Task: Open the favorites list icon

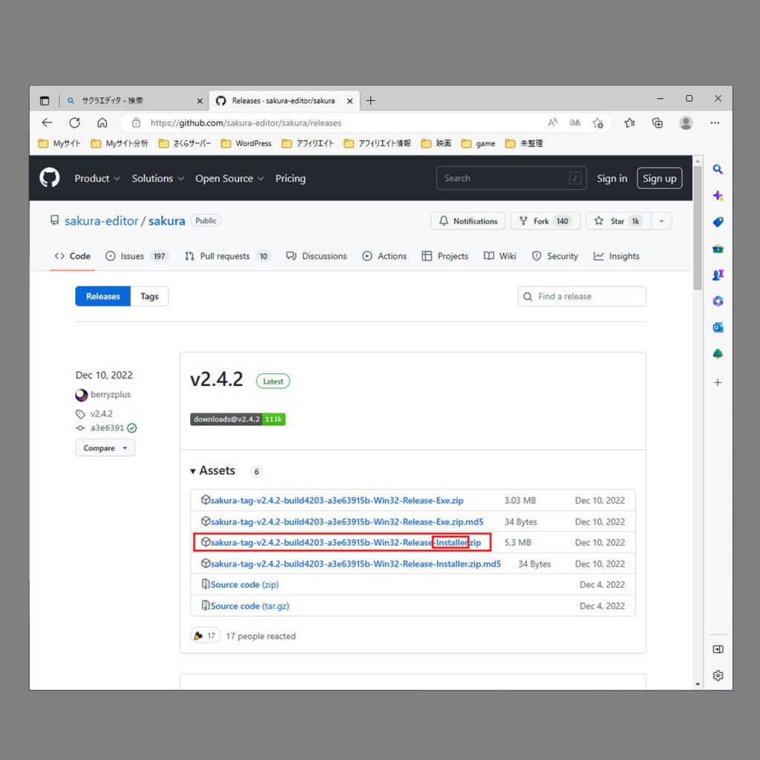Action: coord(629,122)
